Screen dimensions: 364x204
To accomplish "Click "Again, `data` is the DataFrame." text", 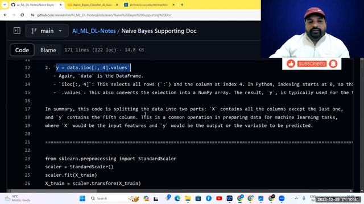I will pos(101,76).
